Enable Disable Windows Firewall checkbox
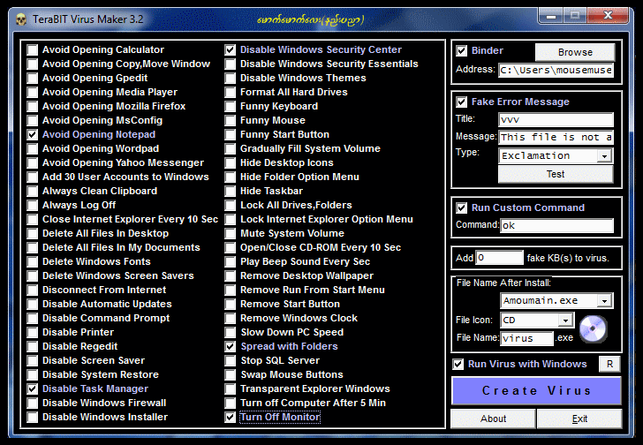Image resolution: width=643 pixels, height=445 pixels. [x=33, y=404]
